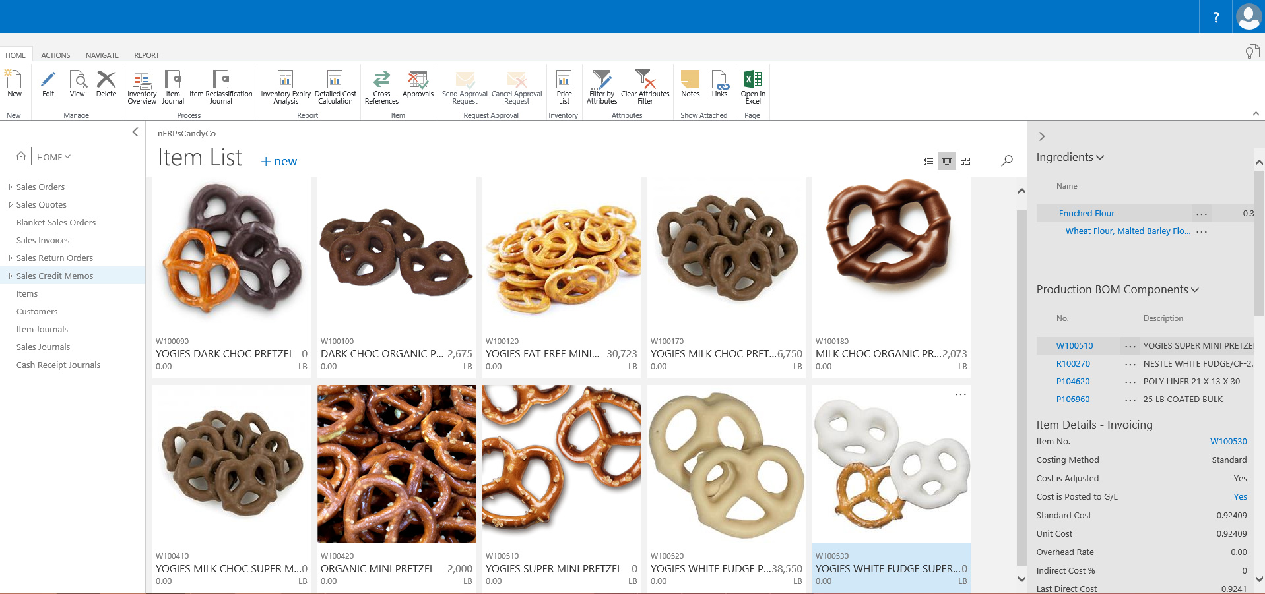The image size is (1265, 594).
Task: Open BOM component W100510 link
Action: pyautogui.click(x=1074, y=345)
